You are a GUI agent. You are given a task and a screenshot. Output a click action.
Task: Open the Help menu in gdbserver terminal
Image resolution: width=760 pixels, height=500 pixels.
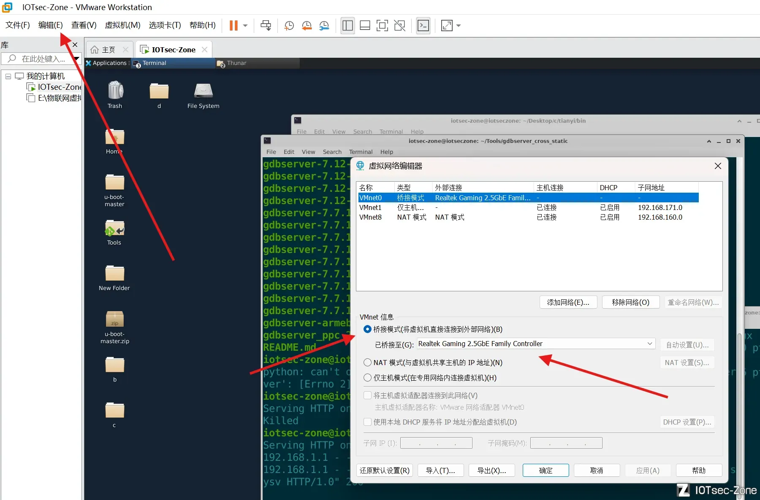[x=387, y=152]
